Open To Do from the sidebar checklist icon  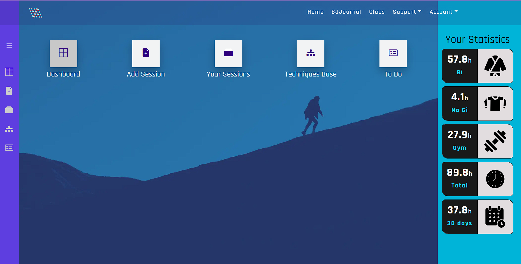coord(9,148)
